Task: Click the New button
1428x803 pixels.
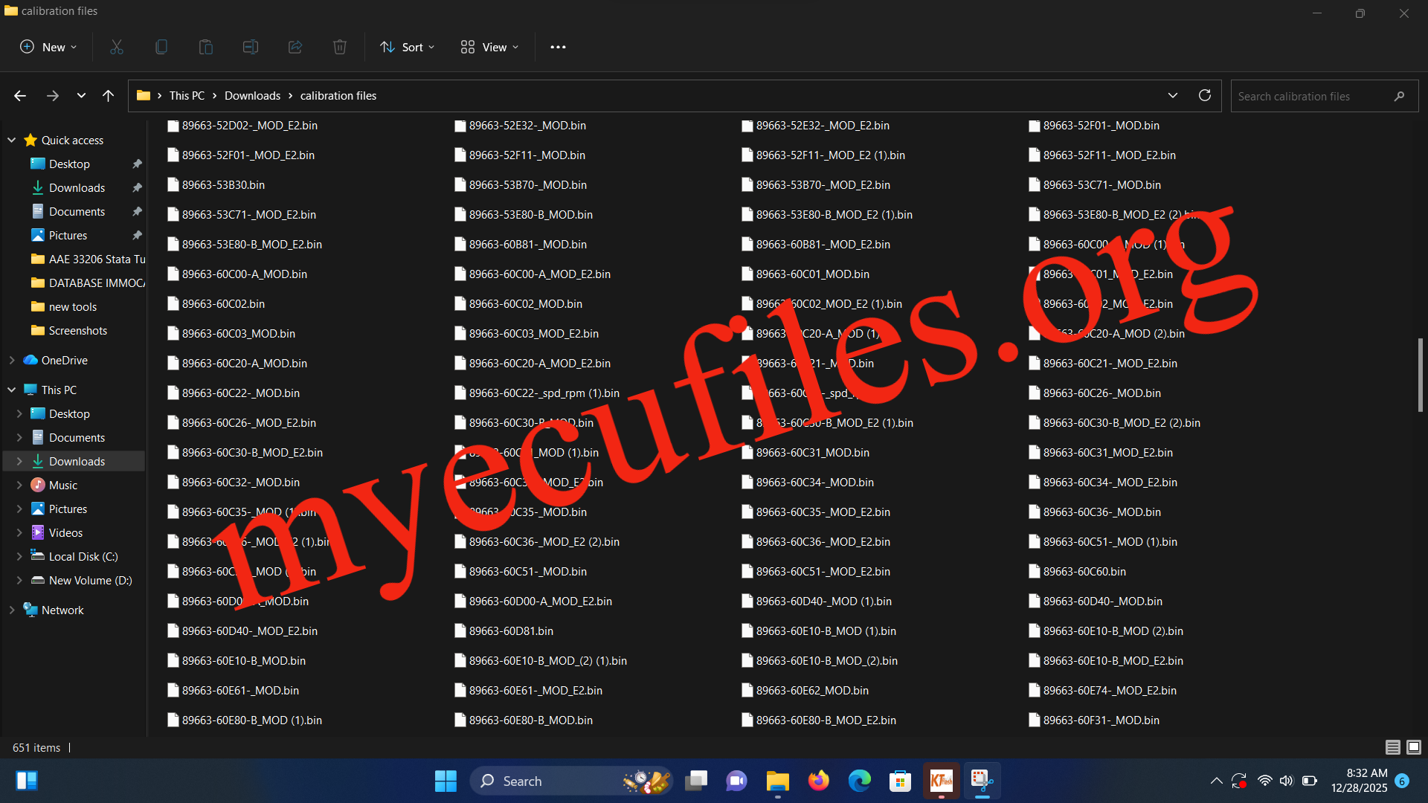Action: pyautogui.click(x=48, y=47)
